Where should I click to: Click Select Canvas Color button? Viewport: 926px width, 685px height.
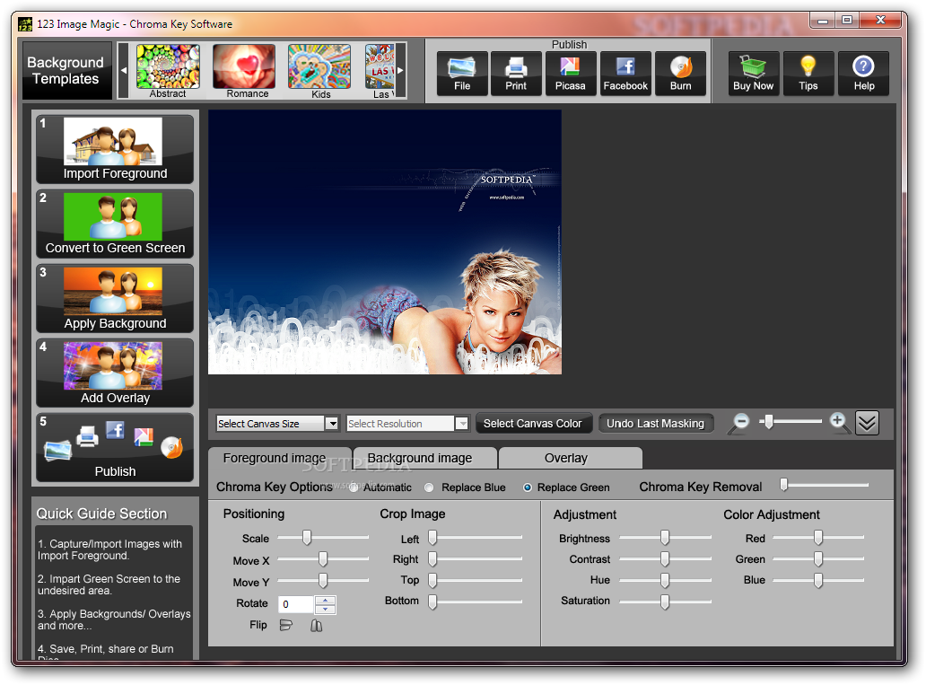(x=533, y=424)
